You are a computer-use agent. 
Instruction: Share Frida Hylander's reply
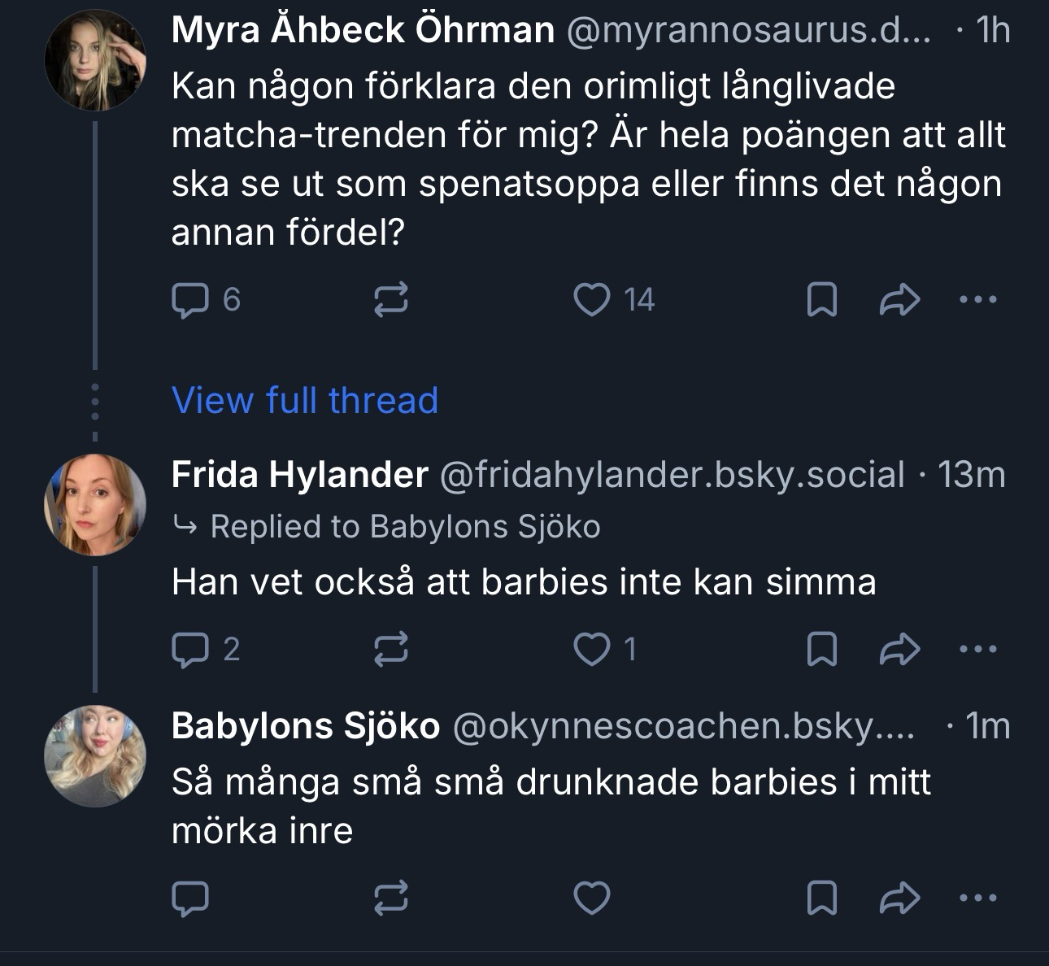point(900,650)
